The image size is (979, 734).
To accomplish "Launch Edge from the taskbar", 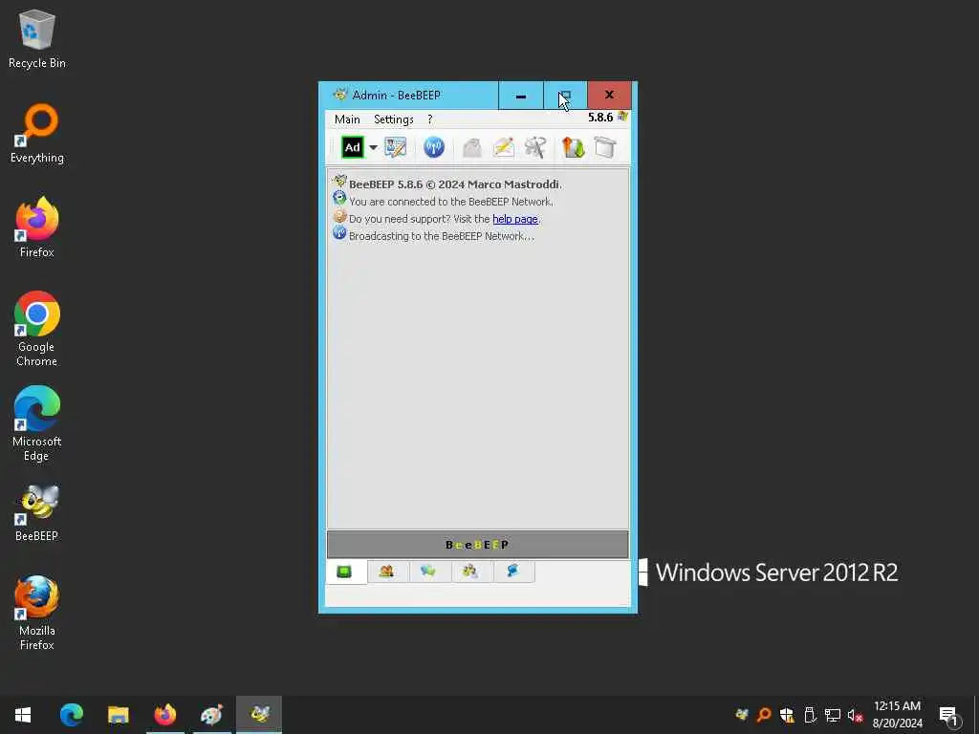I will click(x=71, y=715).
